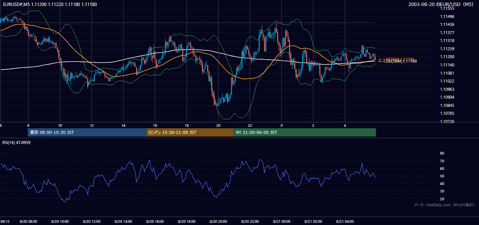Click the 8/20 22:00 time label
The height and width of the screenshot is (225, 479).
coord(250,222)
